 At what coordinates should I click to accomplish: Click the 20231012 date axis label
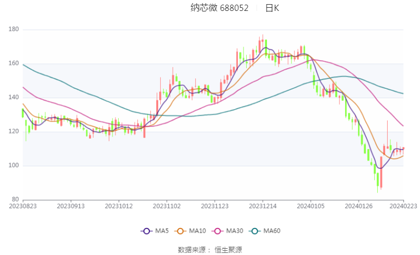pos(119,206)
